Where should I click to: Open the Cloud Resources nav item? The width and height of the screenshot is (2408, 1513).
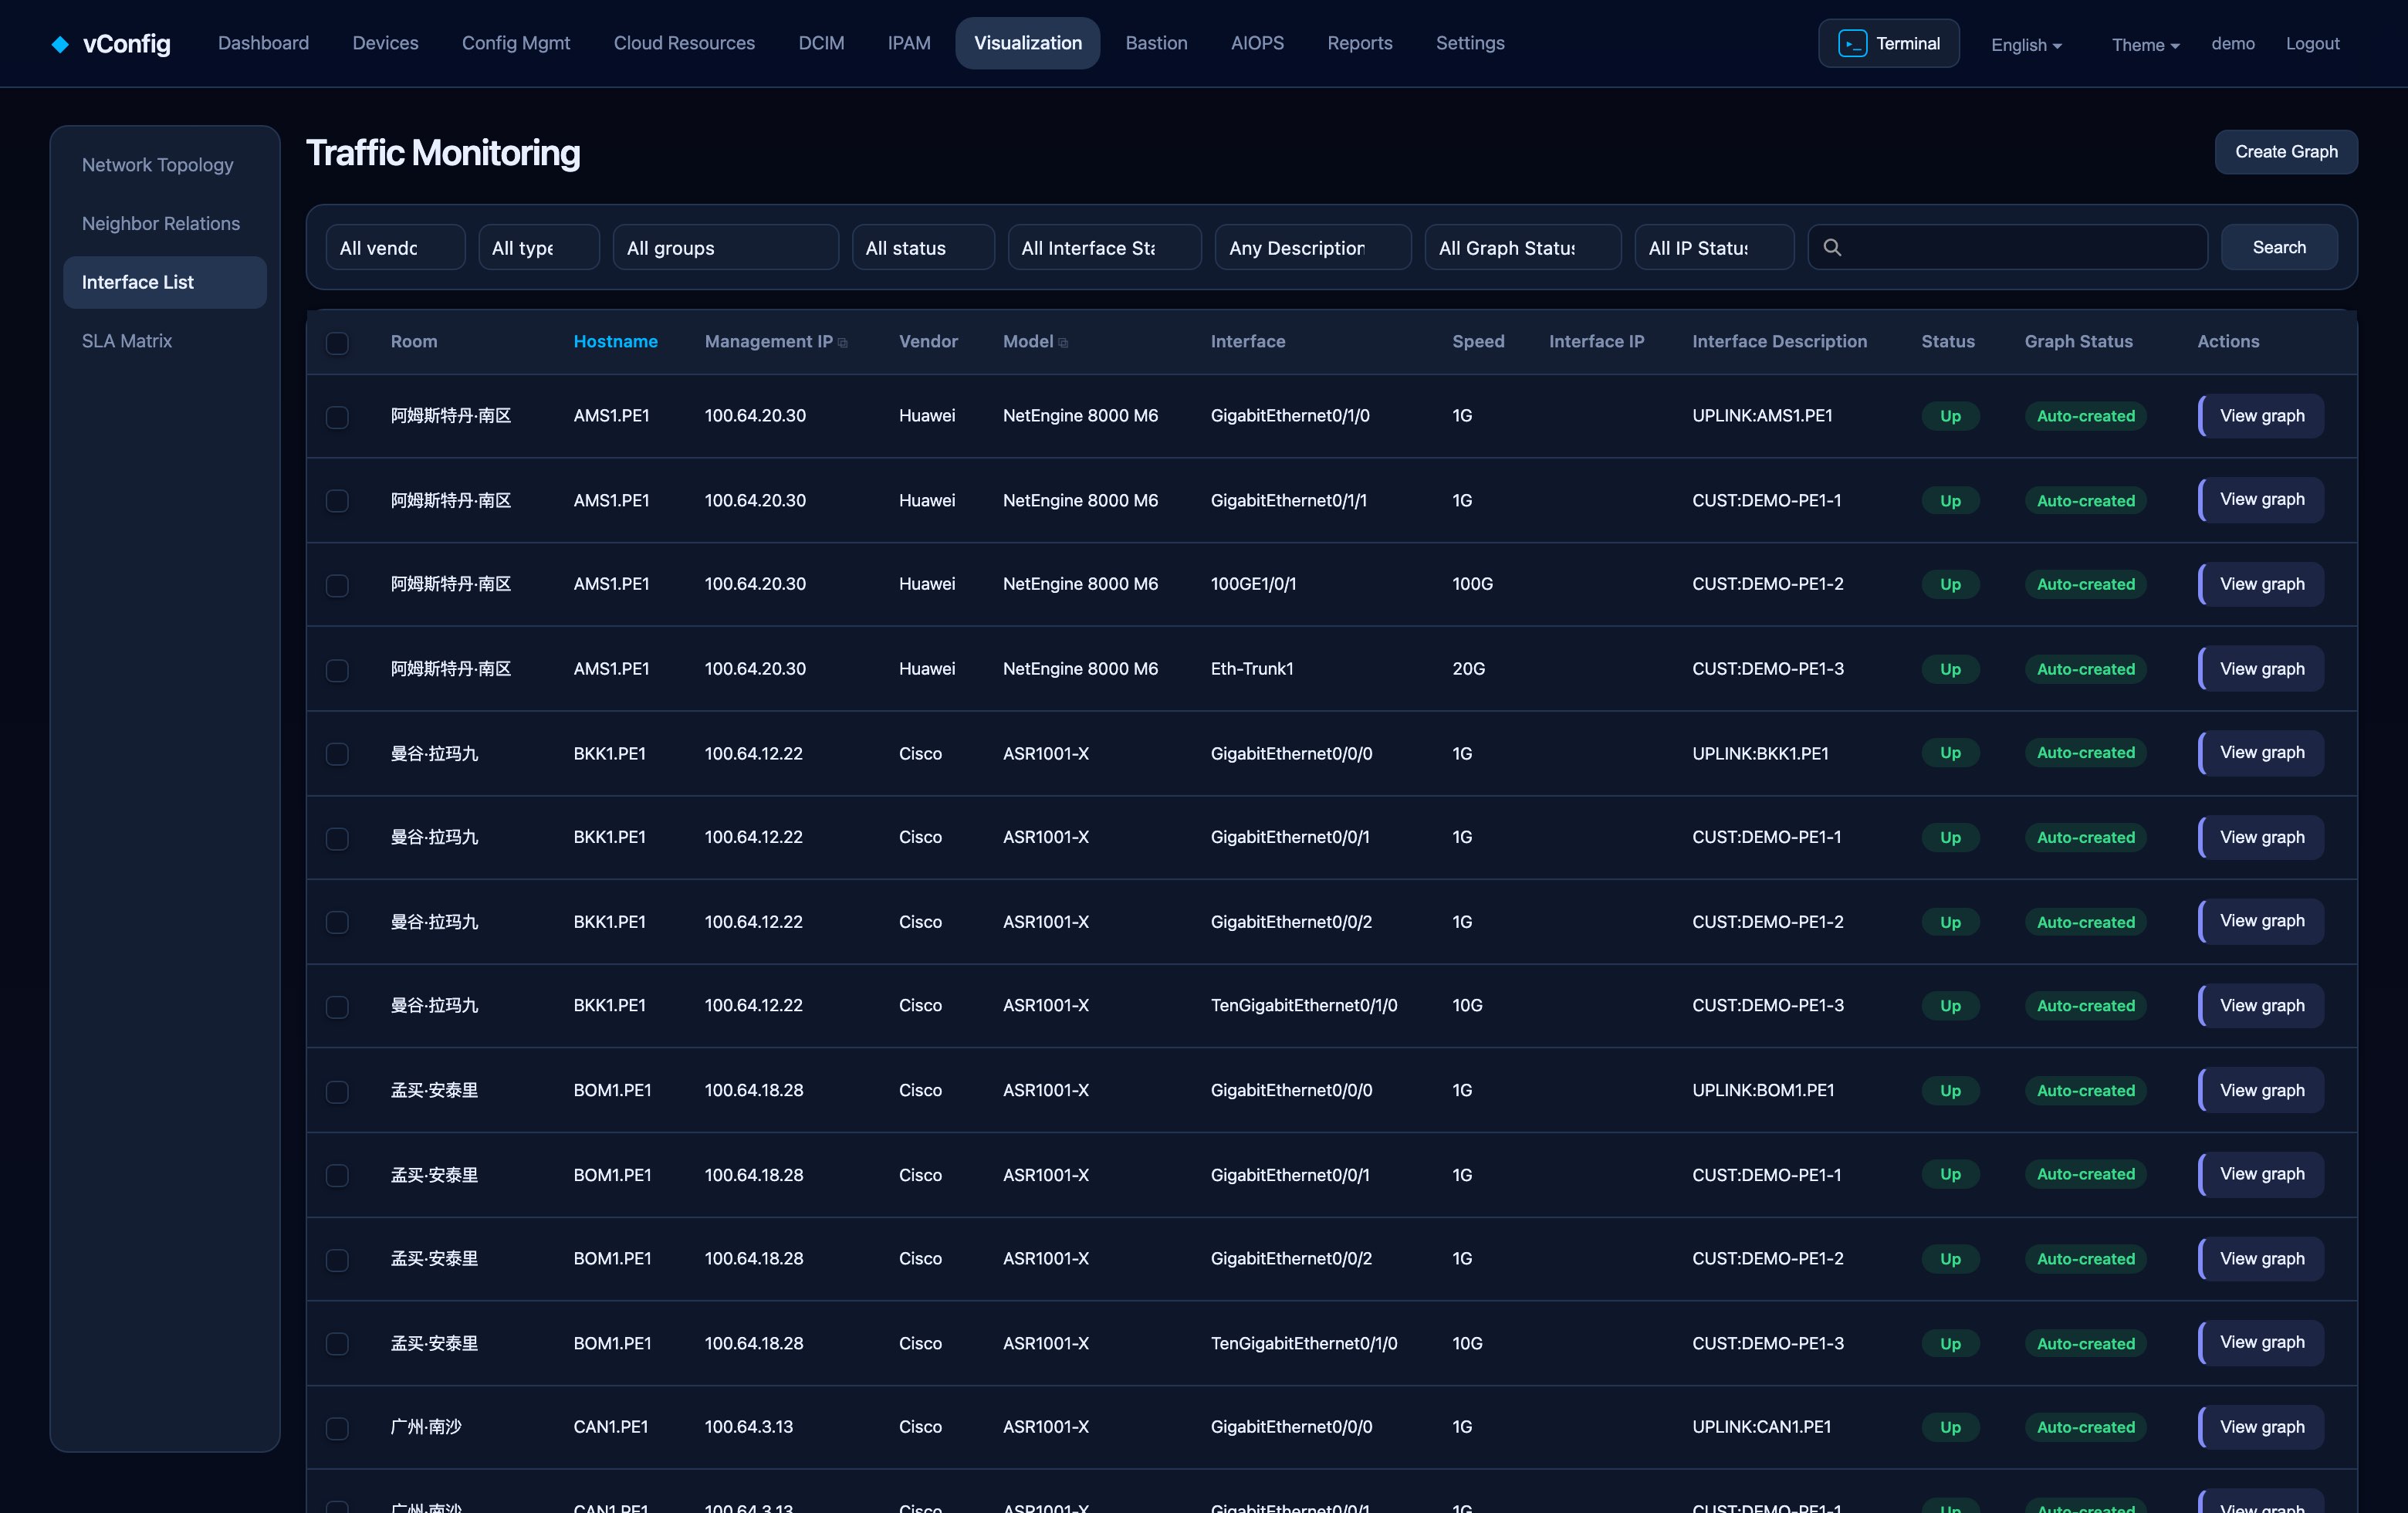pyautogui.click(x=684, y=43)
